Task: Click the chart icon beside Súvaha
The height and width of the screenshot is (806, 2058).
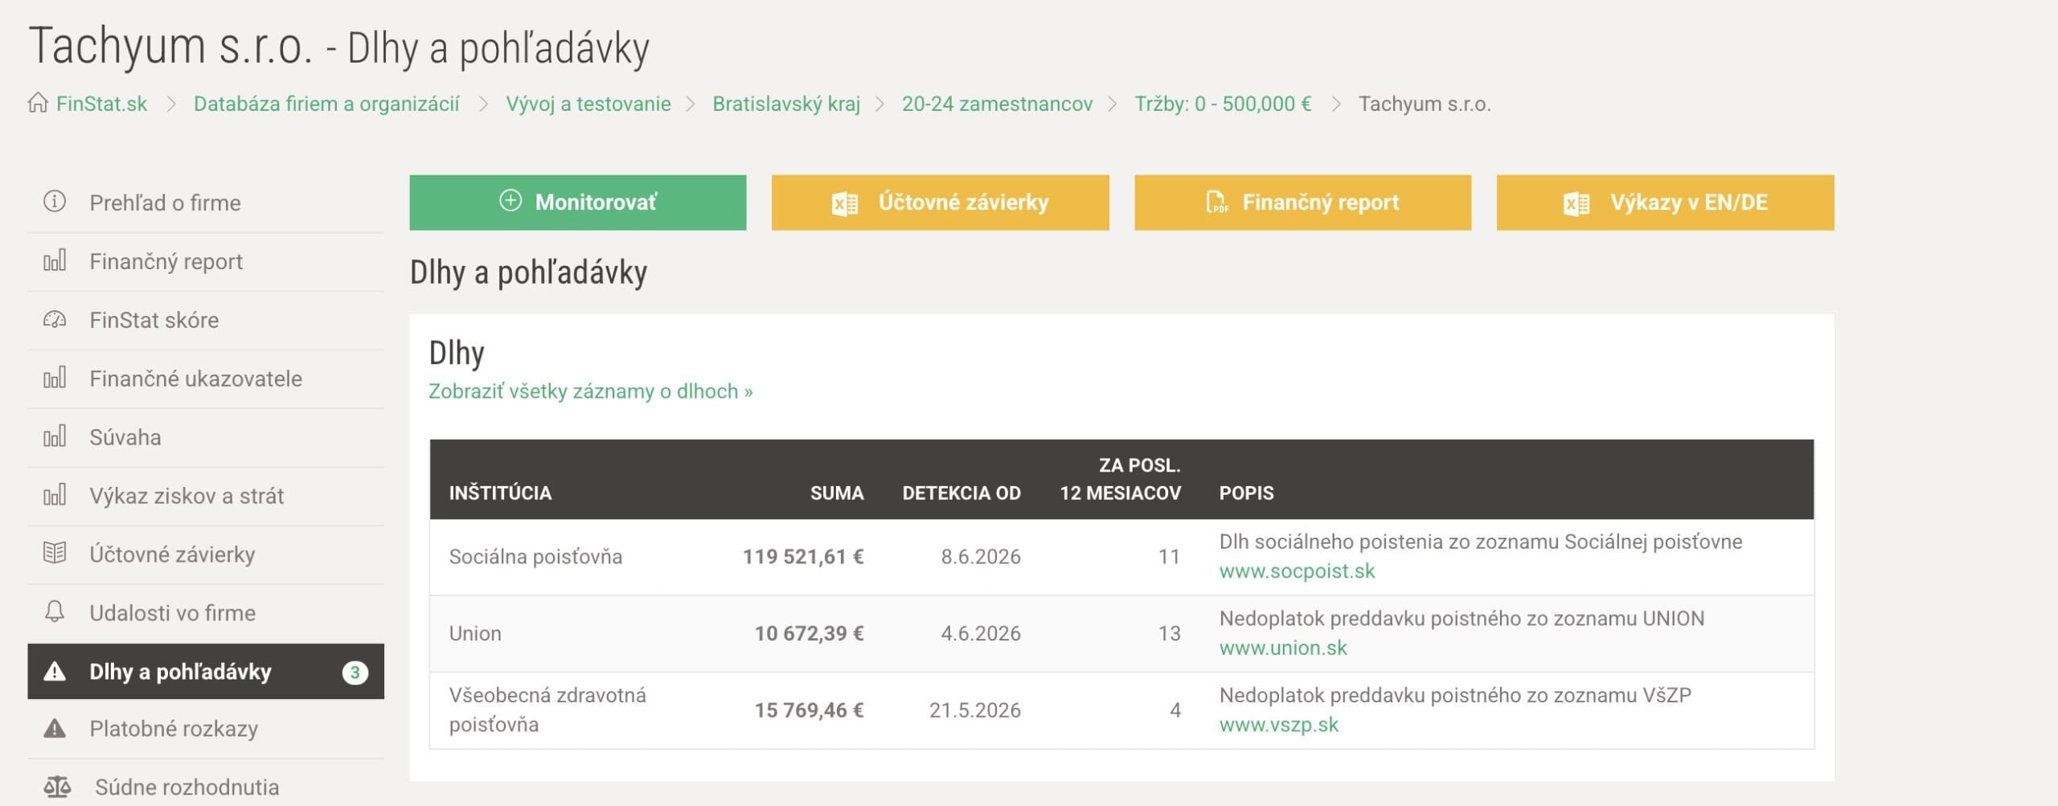Action: point(55,436)
